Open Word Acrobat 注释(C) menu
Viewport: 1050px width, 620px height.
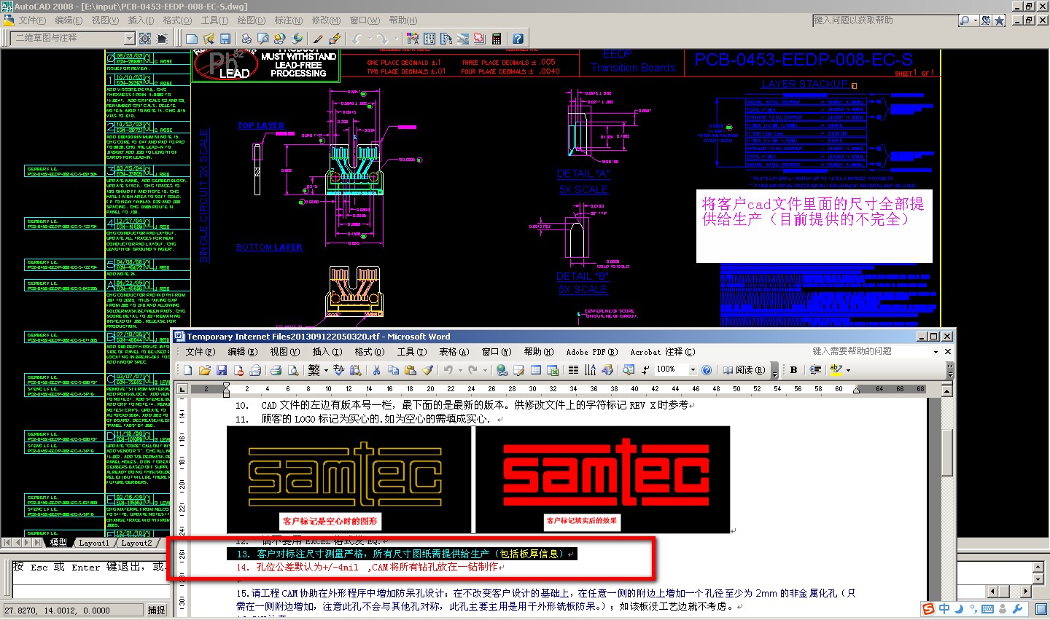point(663,351)
